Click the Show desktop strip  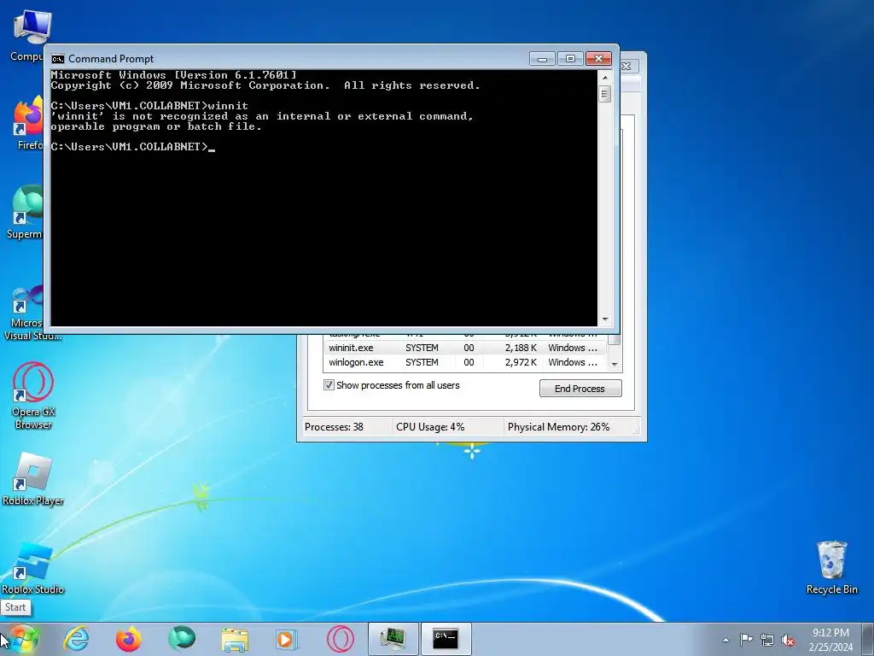pos(868,639)
